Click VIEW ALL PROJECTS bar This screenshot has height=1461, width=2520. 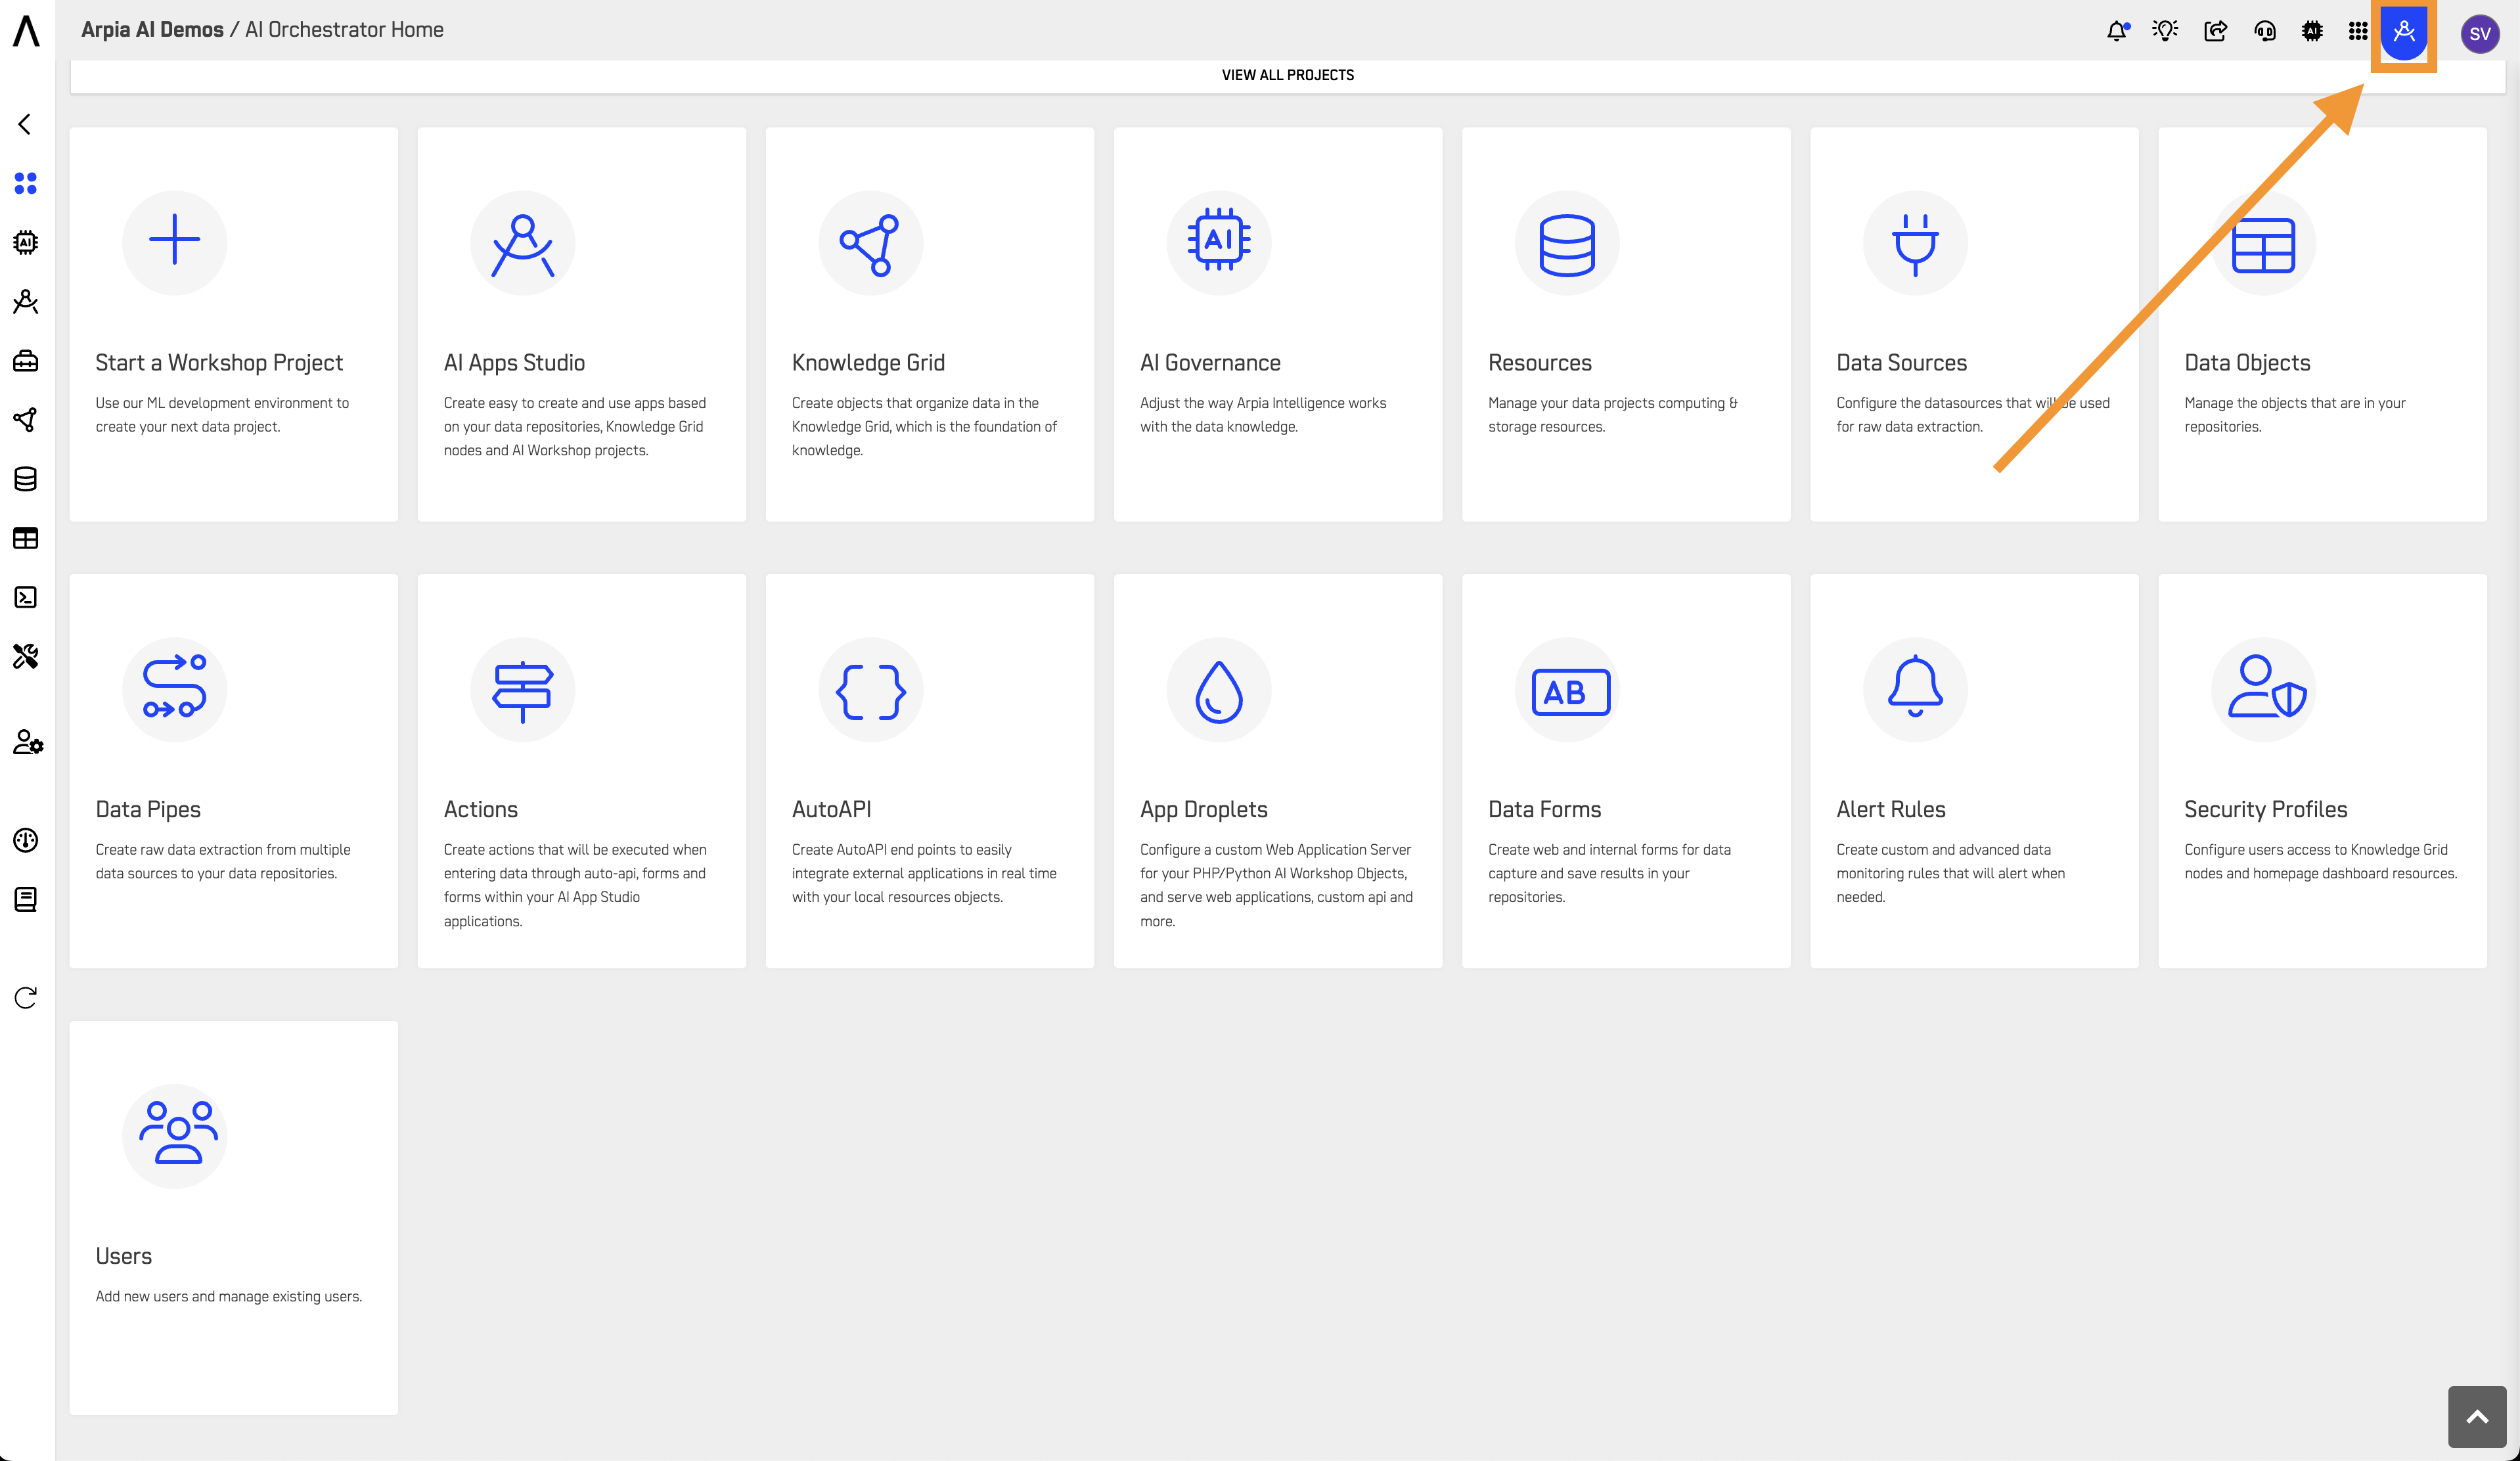pos(1287,76)
